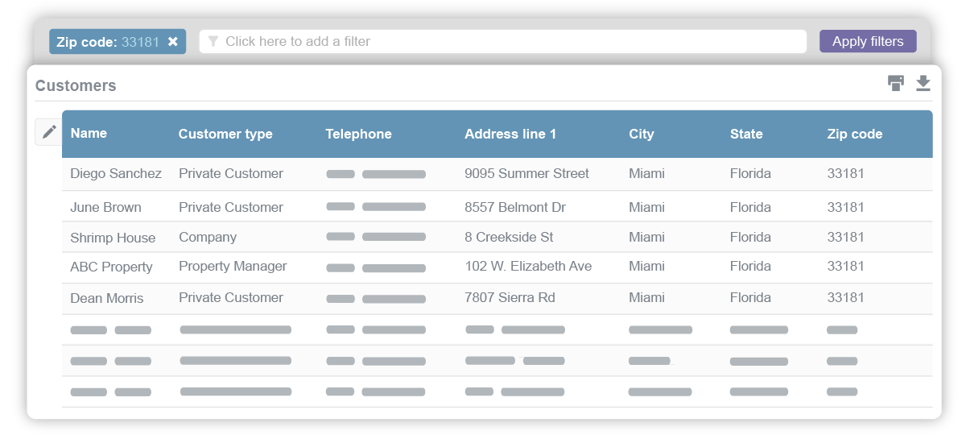
Task: Click the Telephone column header
Action: click(x=358, y=135)
